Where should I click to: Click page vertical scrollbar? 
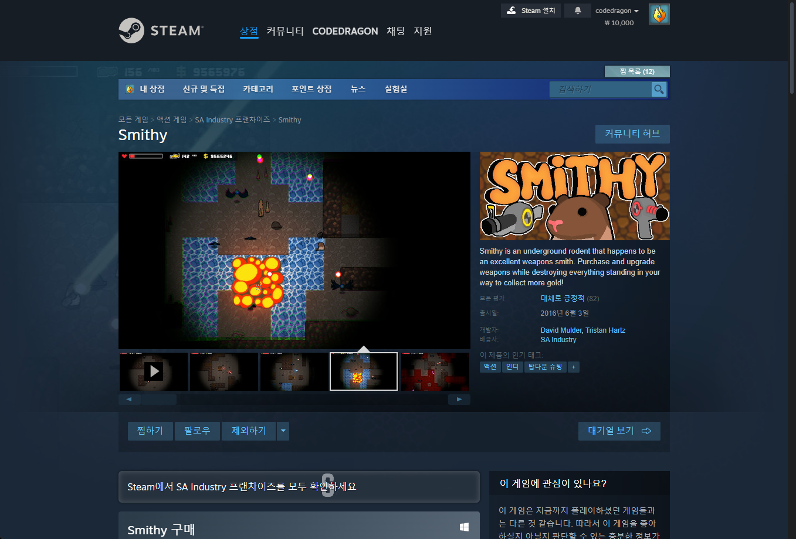click(x=792, y=47)
